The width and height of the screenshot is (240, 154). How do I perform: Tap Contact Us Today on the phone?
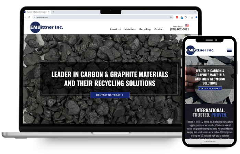[x=210, y=88]
